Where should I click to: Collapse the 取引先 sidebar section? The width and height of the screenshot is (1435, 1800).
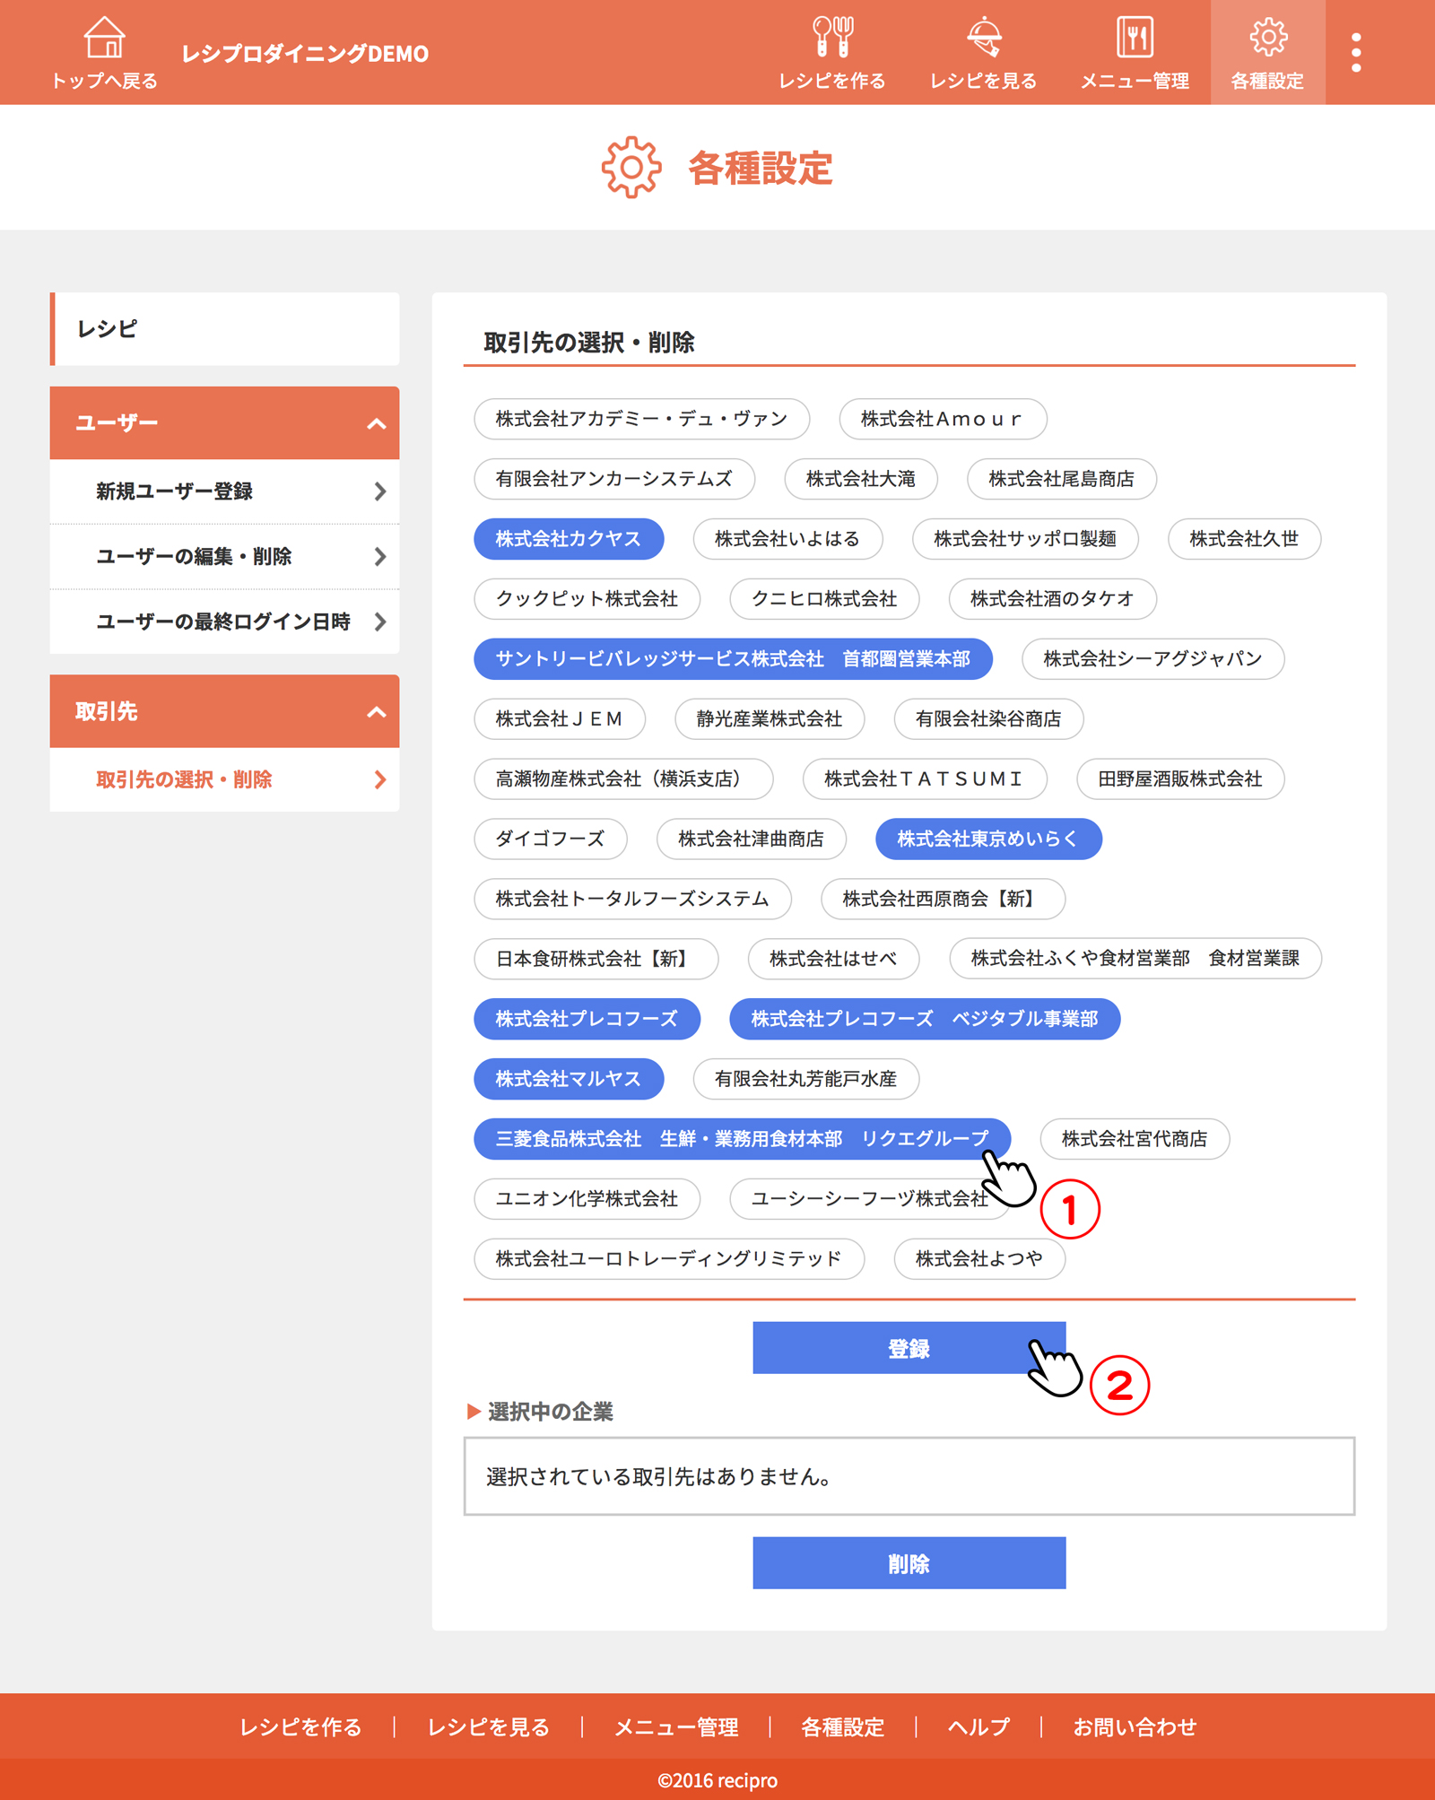click(x=377, y=712)
